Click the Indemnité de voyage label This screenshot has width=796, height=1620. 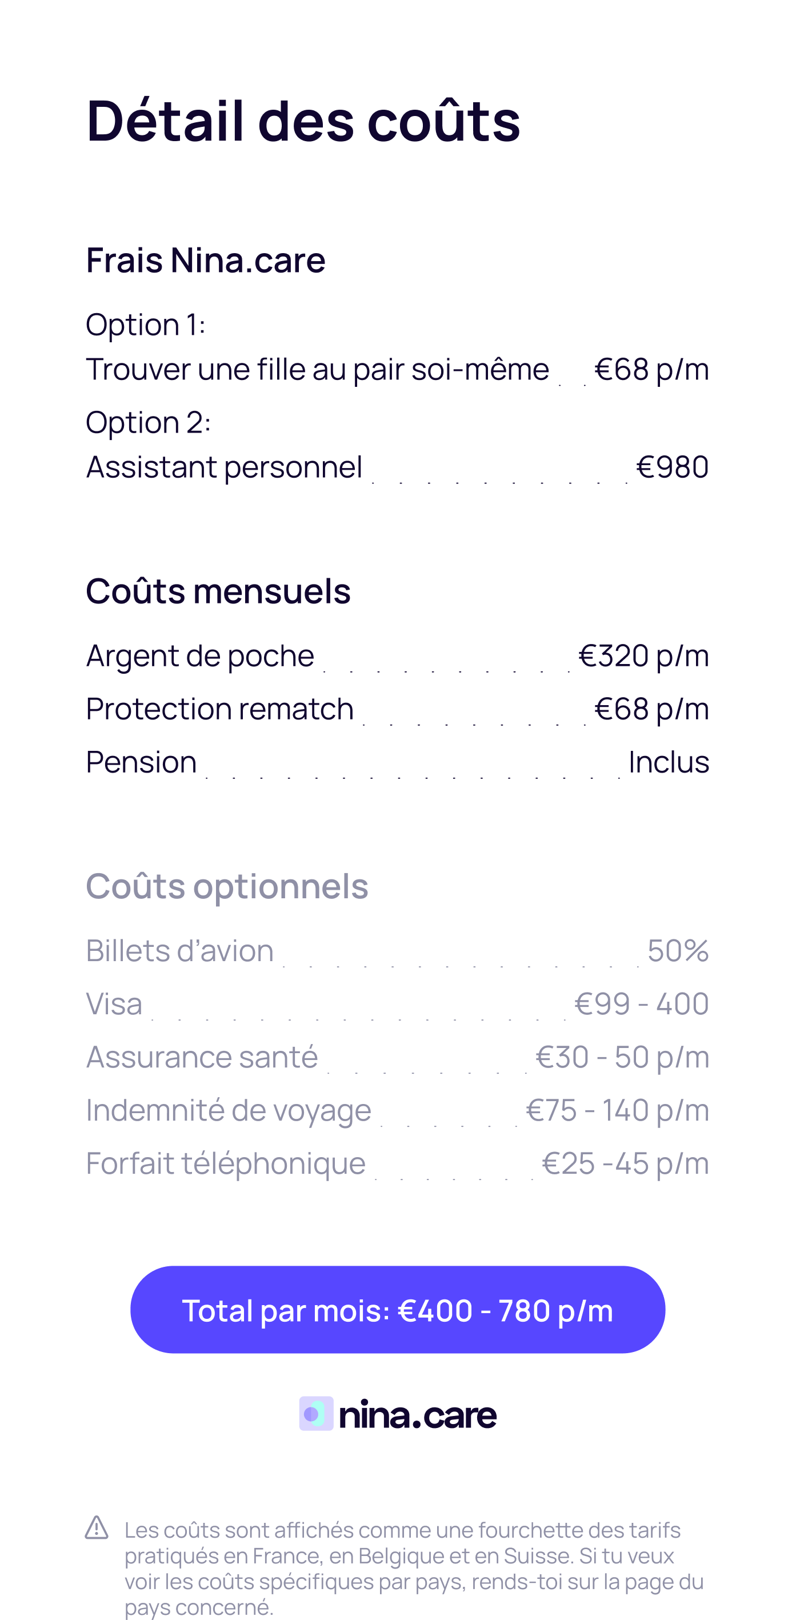click(228, 1110)
